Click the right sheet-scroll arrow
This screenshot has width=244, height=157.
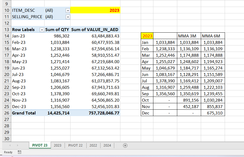pos(17,145)
